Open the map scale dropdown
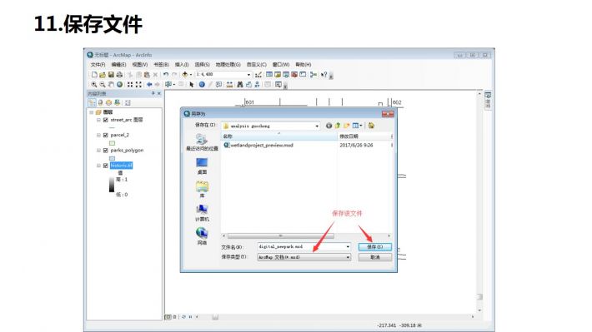 (248, 75)
